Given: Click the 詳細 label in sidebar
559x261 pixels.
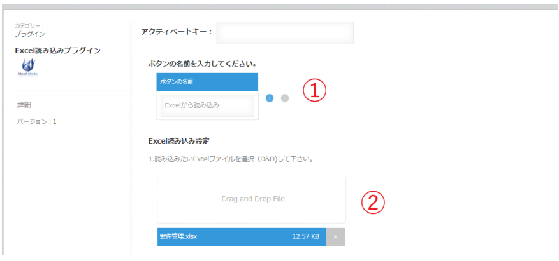Looking at the screenshot, I should 24,105.
